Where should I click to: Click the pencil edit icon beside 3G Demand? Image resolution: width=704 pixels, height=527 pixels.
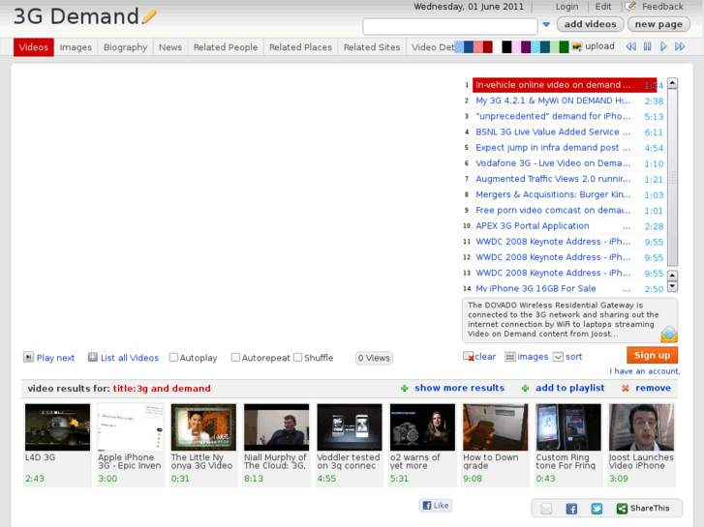click(x=149, y=17)
